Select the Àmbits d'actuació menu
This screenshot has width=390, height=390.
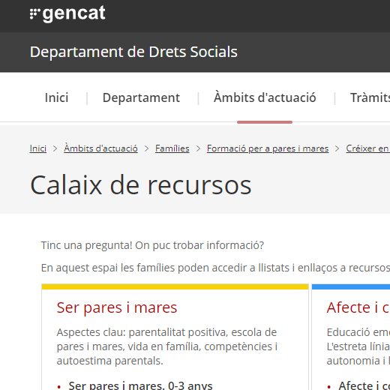tap(265, 97)
